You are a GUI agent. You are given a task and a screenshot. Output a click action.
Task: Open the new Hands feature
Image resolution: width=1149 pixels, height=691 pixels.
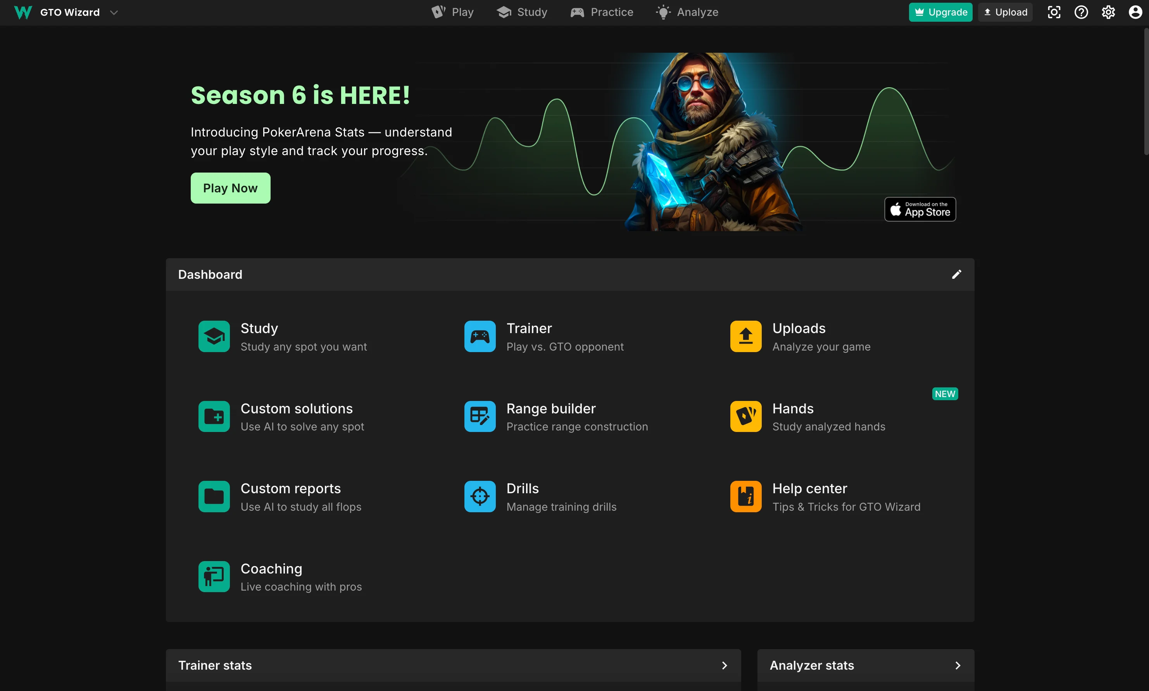click(x=792, y=408)
